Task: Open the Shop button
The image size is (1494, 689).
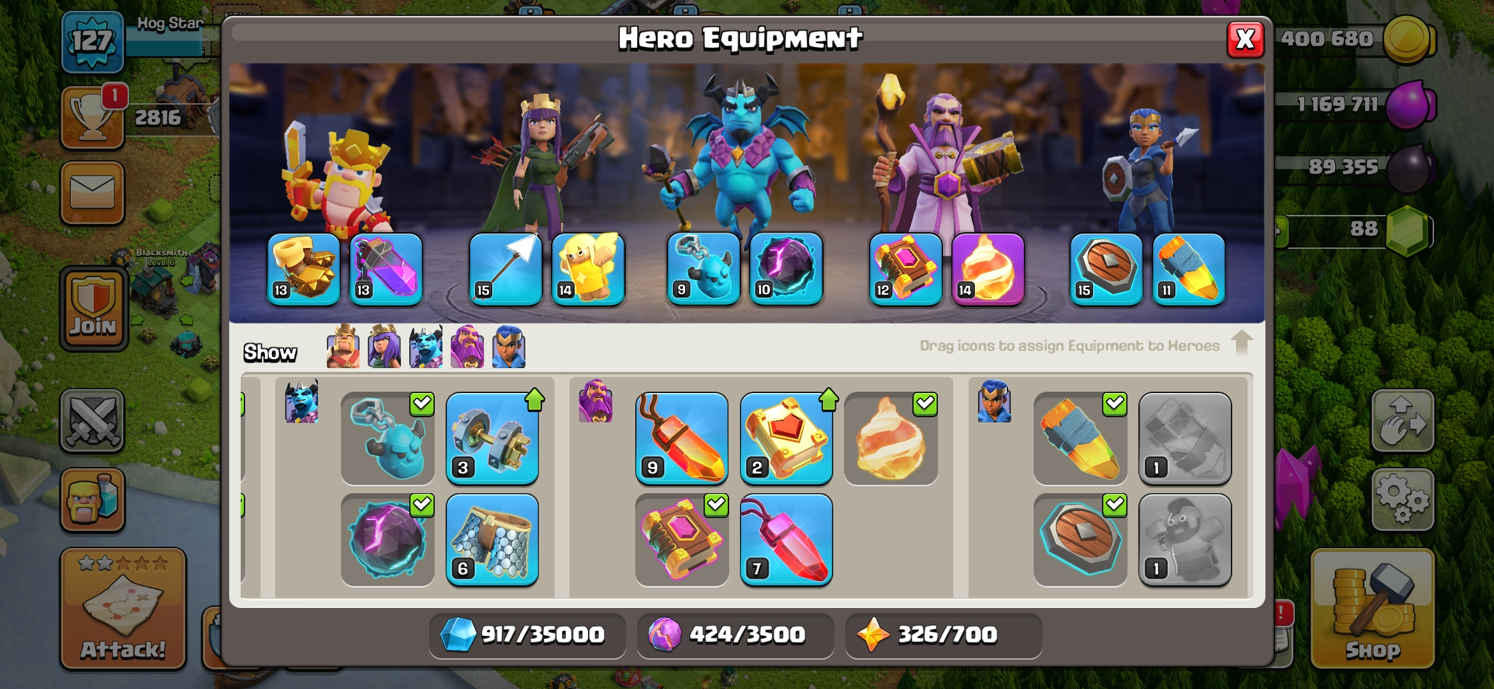Action: click(1373, 609)
